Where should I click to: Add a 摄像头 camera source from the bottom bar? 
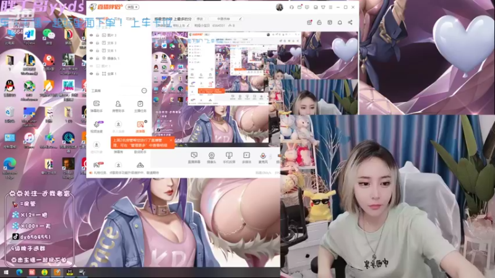(212, 157)
